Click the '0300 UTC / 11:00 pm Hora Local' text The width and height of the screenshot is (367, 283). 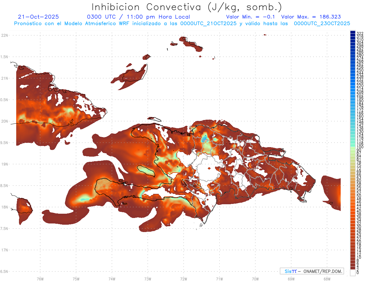138,17
